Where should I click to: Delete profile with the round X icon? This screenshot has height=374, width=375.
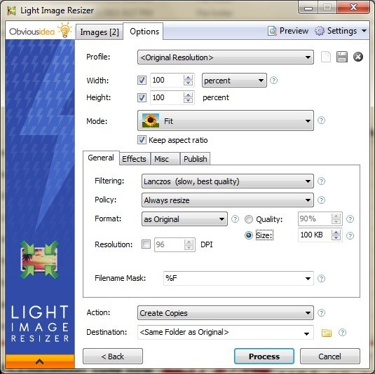pos(358,57)
